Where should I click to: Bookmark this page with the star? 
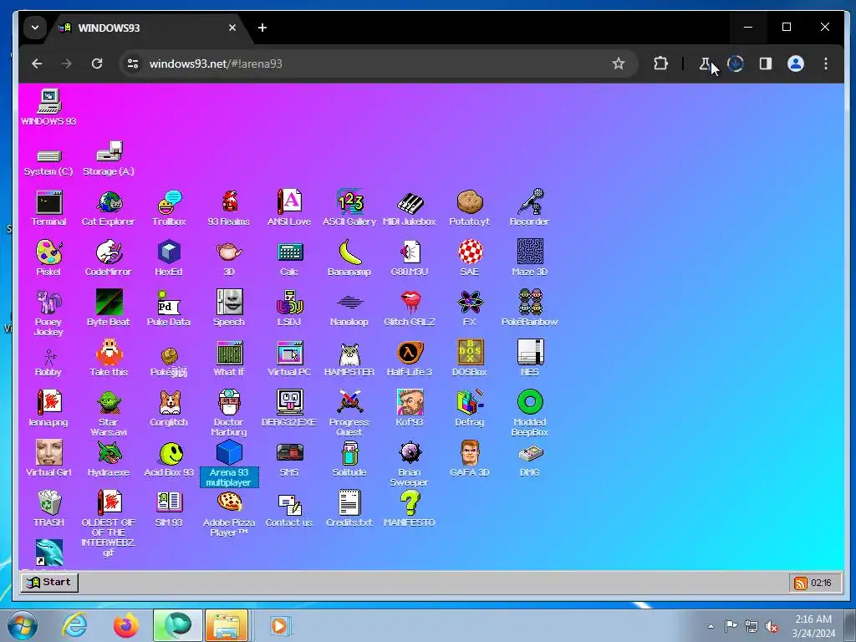tap(618, 64)
